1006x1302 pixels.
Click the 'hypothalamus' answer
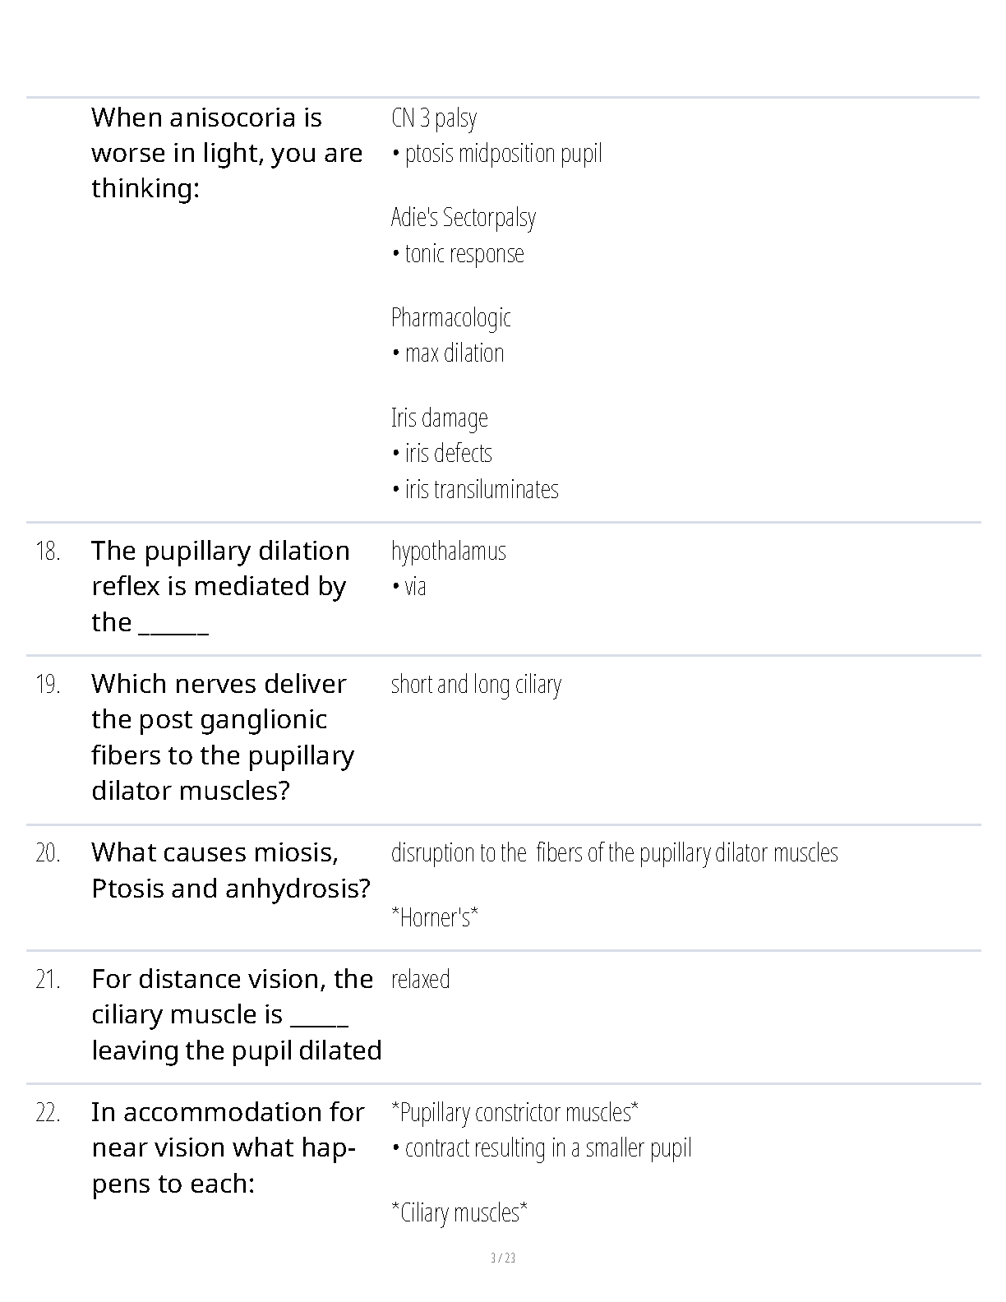[448, 552]
